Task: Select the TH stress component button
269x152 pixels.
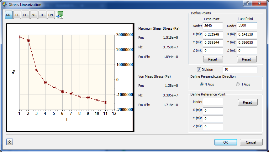Action: click(x=42, y=15)
